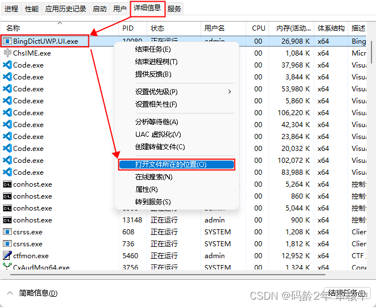Sort by the 状态 column header
The width and height of the screenshot is (376, 307).
tap(174, 28)
